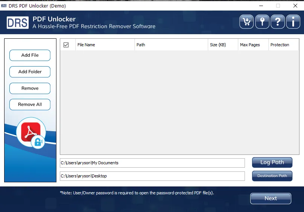Screen dimensions: 304x212
Task: Click the Add Folder button
Action: point(30,72)
